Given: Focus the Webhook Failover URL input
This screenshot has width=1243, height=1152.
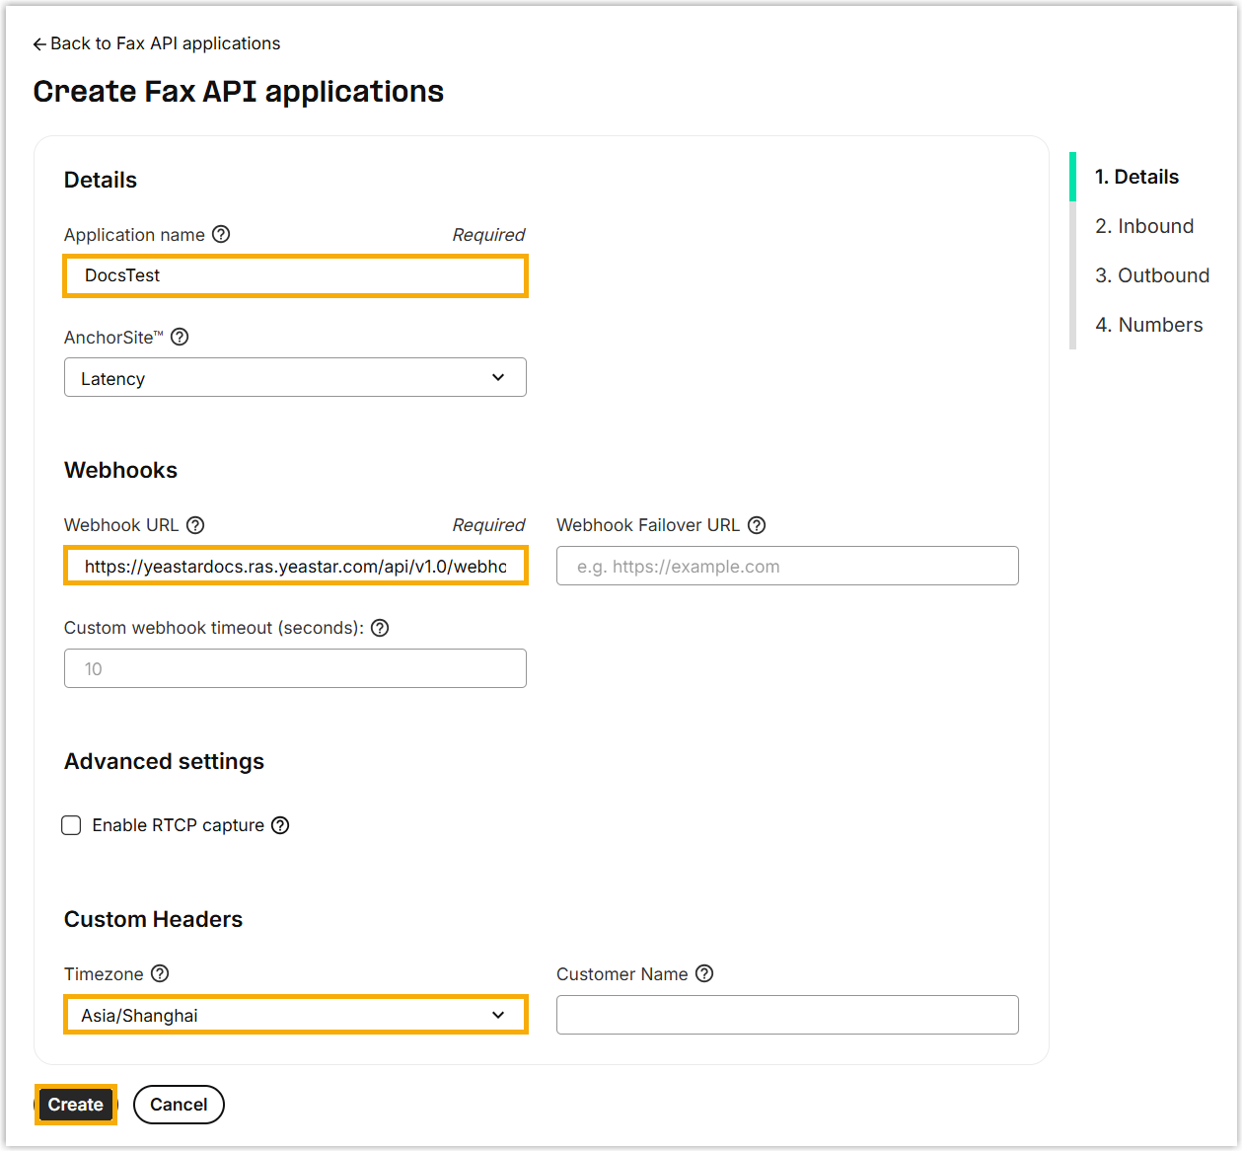Looking at the screenshot, I should (x=787, y=567).
